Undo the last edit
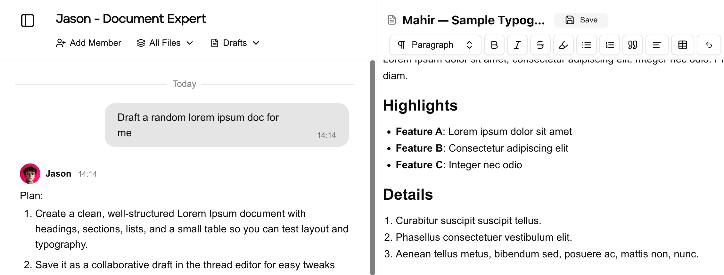 tap(709, 45)
